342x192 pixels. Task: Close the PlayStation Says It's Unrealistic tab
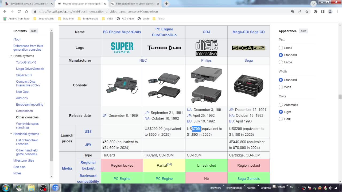click(52, 4)
